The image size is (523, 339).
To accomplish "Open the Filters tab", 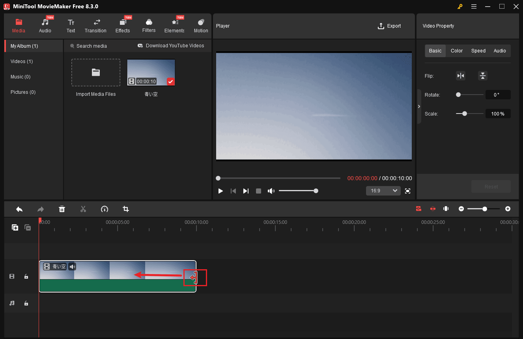I will tap(149, 26).
